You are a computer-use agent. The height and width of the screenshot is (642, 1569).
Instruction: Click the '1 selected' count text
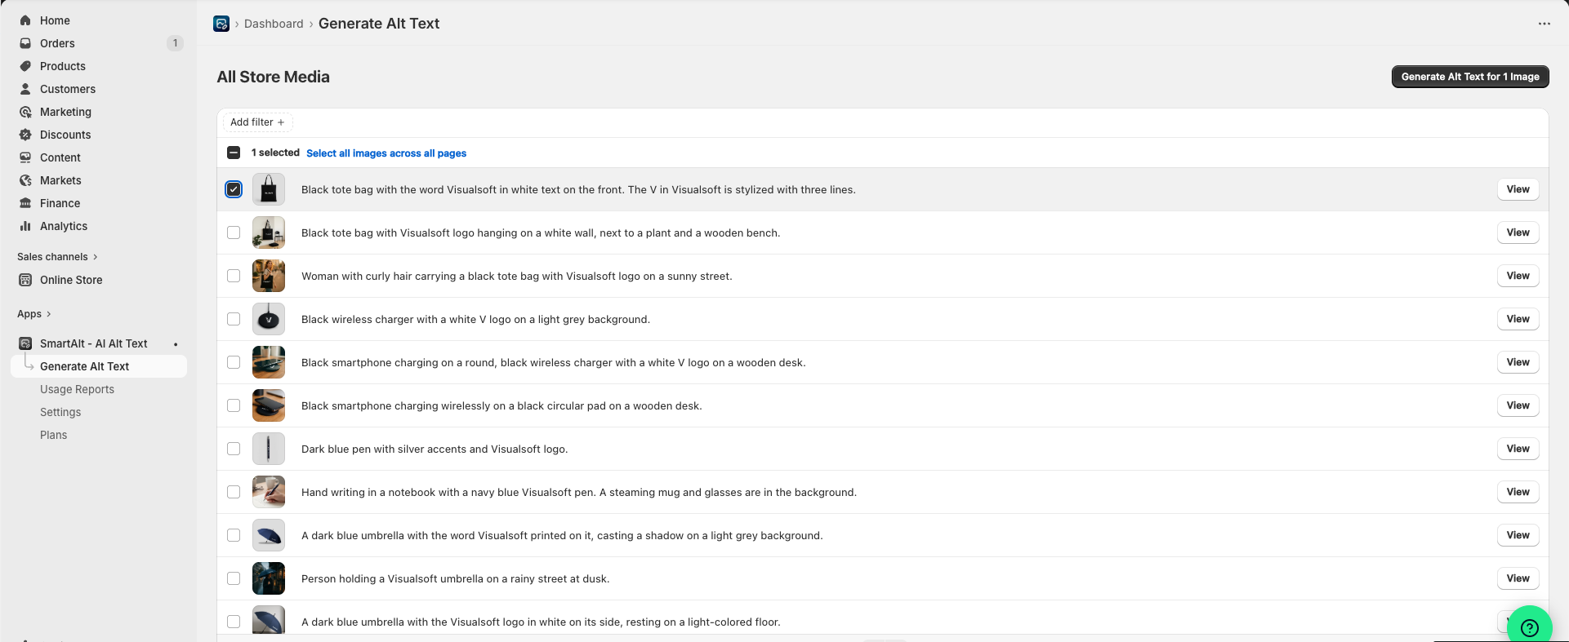point(275,153)
